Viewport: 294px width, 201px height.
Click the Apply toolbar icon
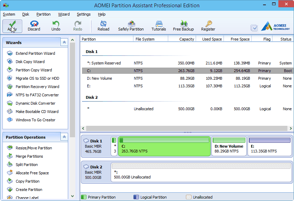(12, 26)
